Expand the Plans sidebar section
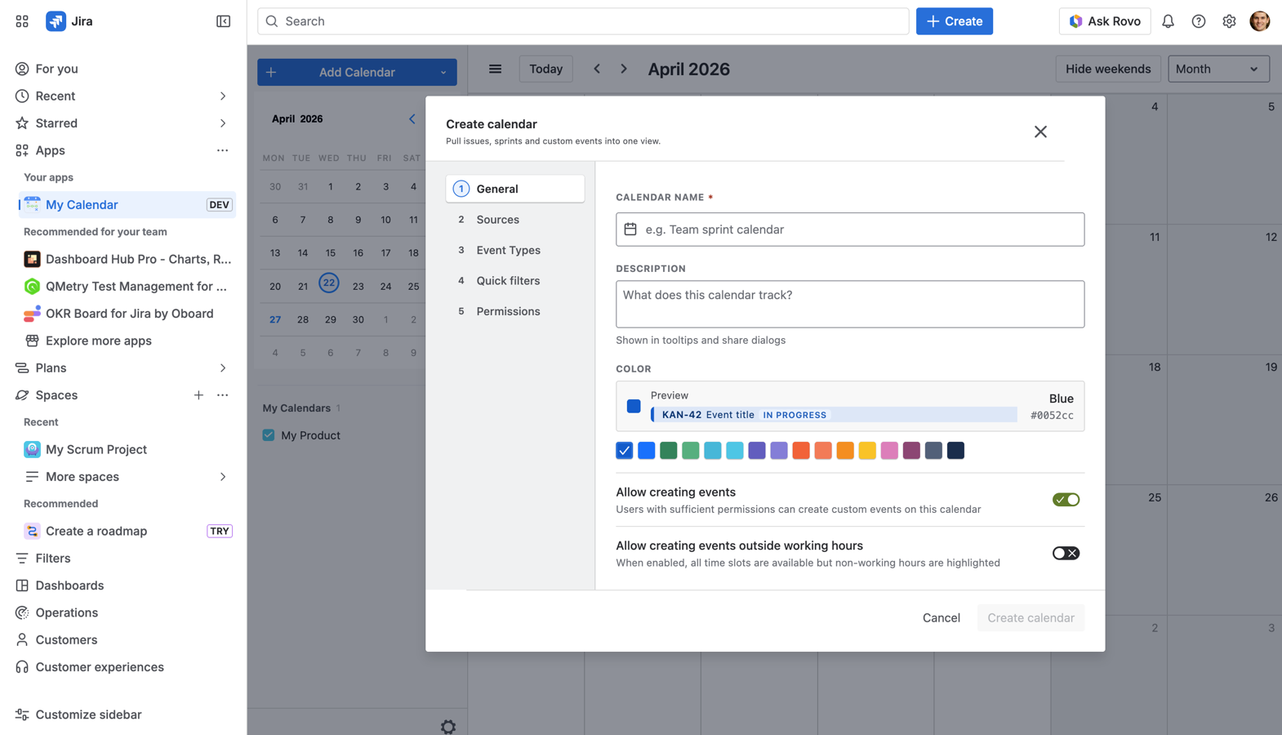This screenshot has height=735, width=1282. [x=222, y=368]
